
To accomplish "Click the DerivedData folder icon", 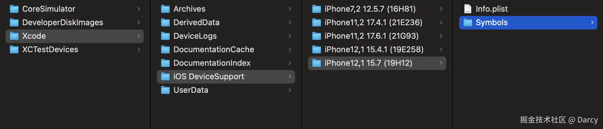I will pyautogui.click(x=165, y=23).
